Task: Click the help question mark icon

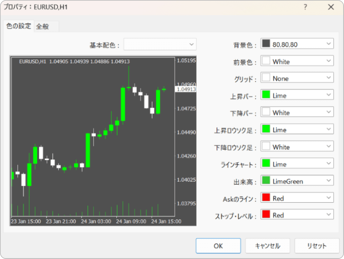Action: coord(305,7)
